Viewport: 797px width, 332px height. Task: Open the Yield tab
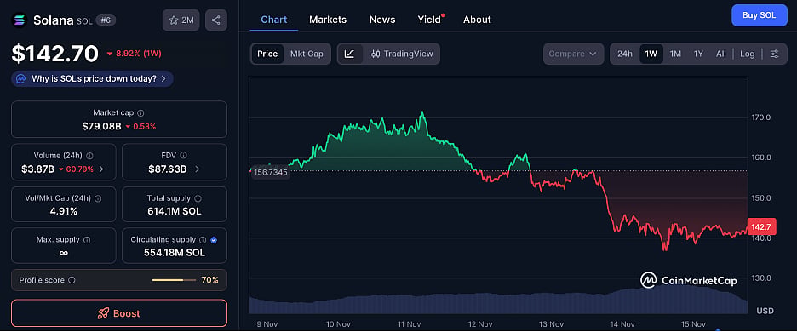click(x=429, y=20)
